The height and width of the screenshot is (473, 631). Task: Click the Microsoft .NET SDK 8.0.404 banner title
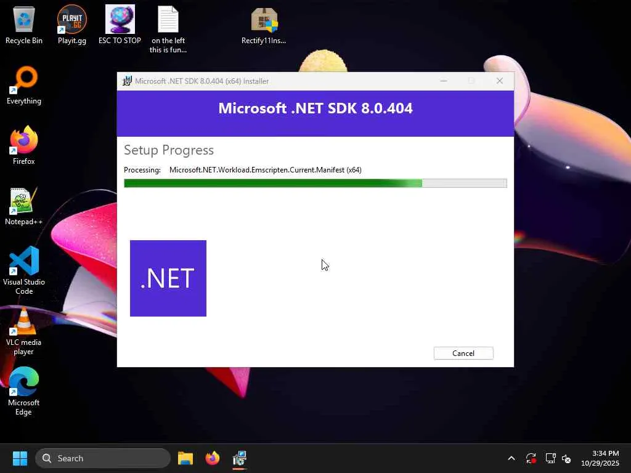tap(315, 108)
